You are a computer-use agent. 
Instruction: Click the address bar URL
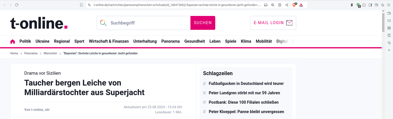click(x=177, y=5)
